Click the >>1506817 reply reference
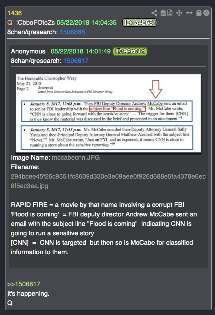This screenshot has height=315, width=215. coord(24,284)
